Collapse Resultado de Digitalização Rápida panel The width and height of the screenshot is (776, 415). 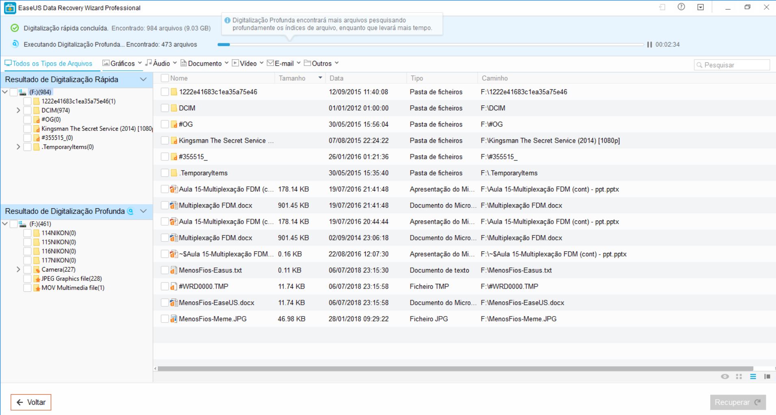(x=143, y=79)
